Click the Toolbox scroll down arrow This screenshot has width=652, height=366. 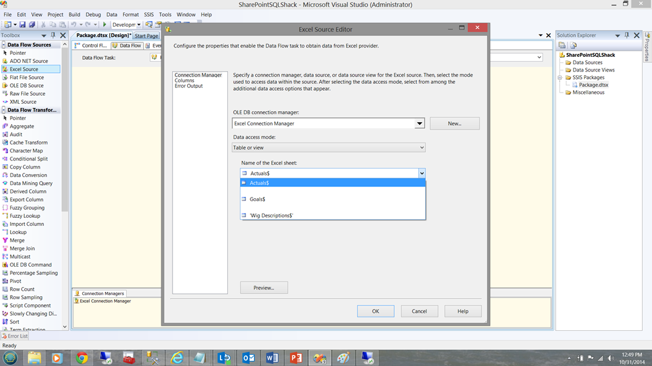click(64, 326)
